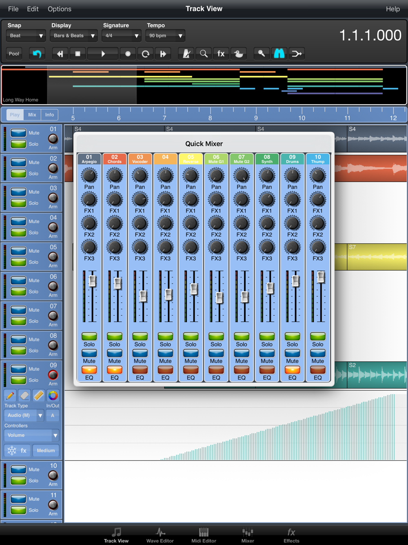Image resolution: width=408 pixels, height=545 pixels.
Task: Open the fx toolbar button
Action: click(x=221, y=54)
